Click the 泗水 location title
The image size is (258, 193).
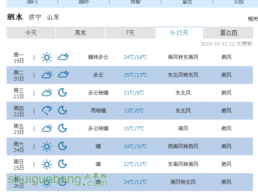(15, 17)
